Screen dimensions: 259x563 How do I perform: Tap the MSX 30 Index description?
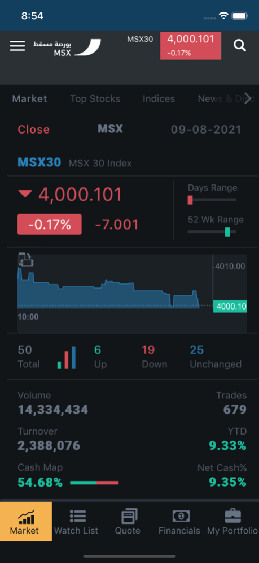[x=100, y=164]
